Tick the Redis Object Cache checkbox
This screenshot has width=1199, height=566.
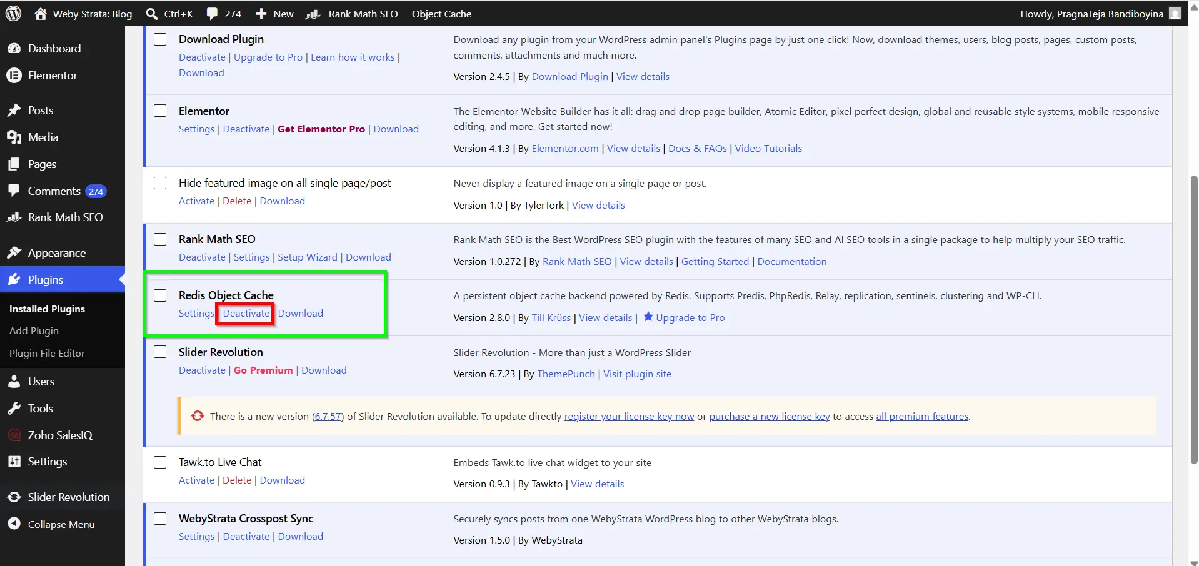pyautogui.click(x=161, y=295)
